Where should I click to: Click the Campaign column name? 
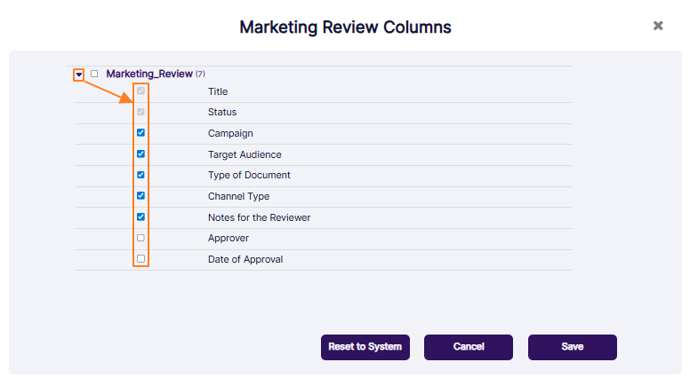point(230,134)
